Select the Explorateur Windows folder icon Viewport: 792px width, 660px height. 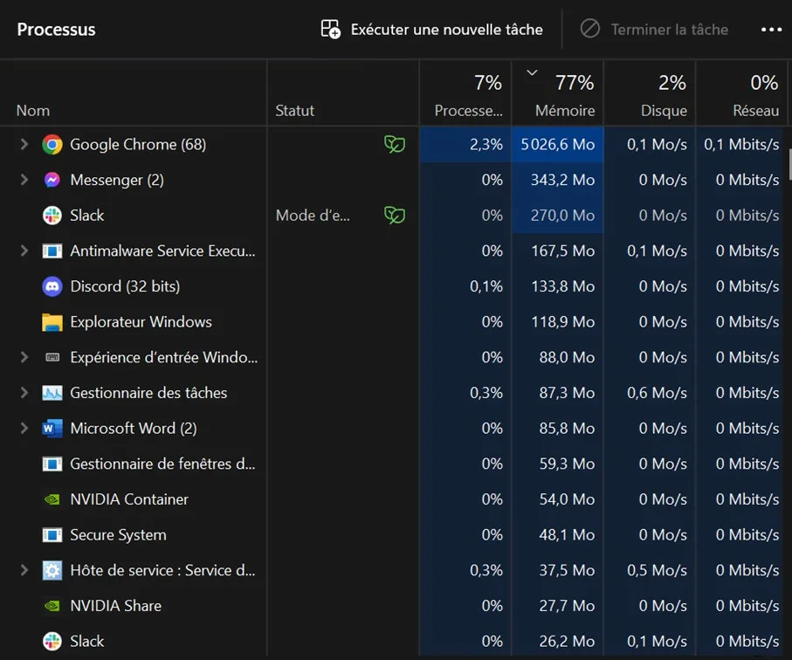(52, 321)
